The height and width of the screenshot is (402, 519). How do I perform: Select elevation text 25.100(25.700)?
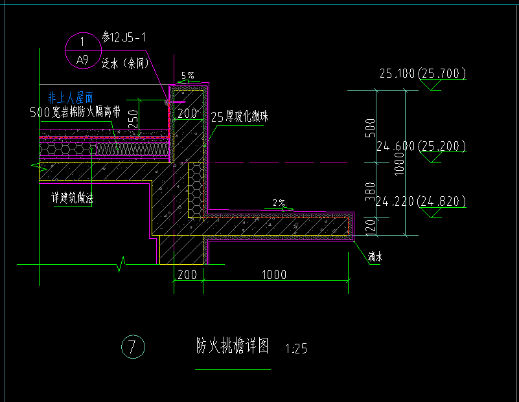pos(422,73)
